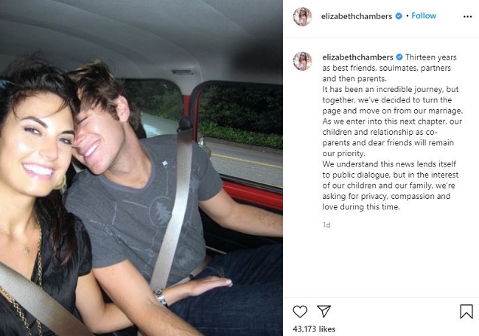Screen dimensions: 479x336
Task: Open the elizabethchambers username in the header
Action: click(x=356, y=16)
